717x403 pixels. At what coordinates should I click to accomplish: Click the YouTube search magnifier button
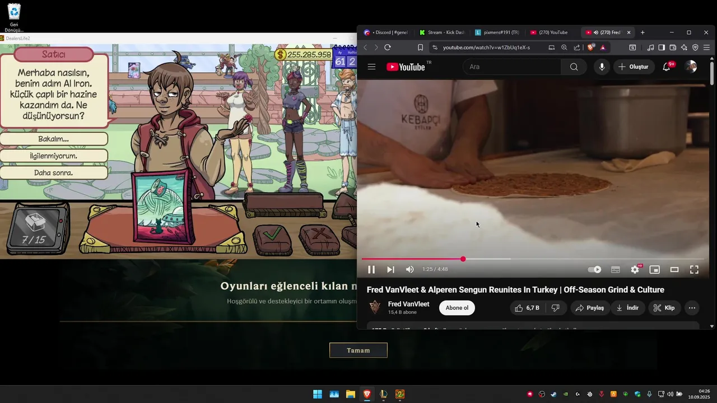click(x=574, y=67)
